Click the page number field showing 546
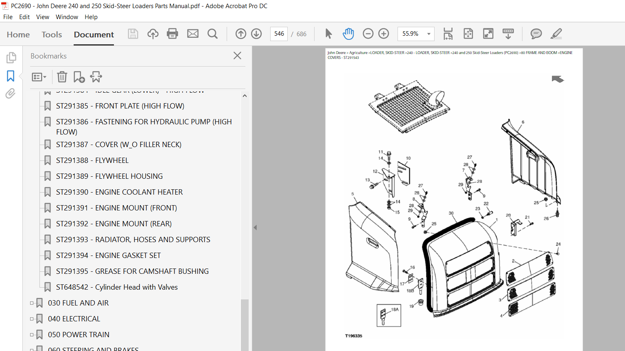625x351 pixels. pos(279,34)
